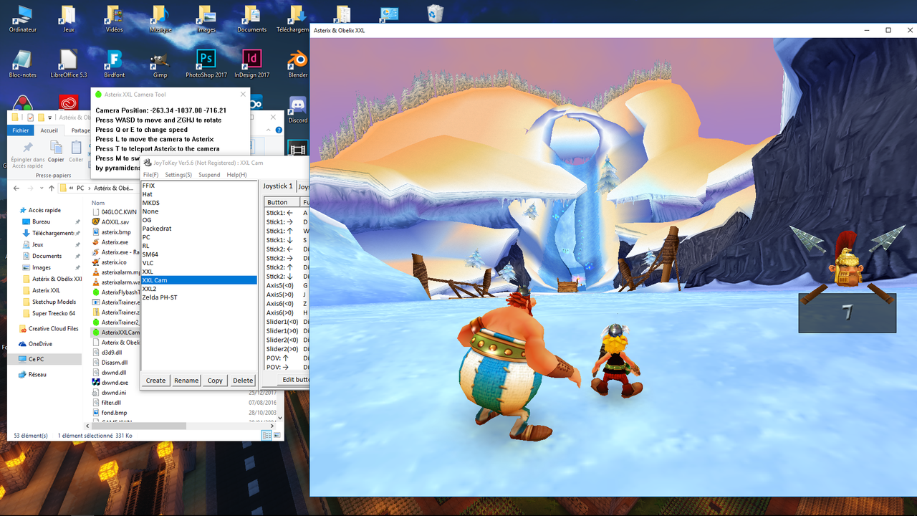Click Épingler dans Accès rapide in Explorer ribbon
The height and width of the screenshot is (516, 917).
[x=29, y=153]
